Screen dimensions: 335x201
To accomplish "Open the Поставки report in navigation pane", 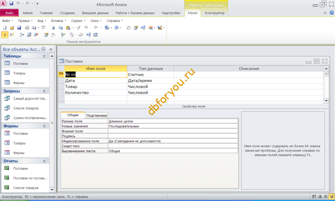I will (20, 168).
